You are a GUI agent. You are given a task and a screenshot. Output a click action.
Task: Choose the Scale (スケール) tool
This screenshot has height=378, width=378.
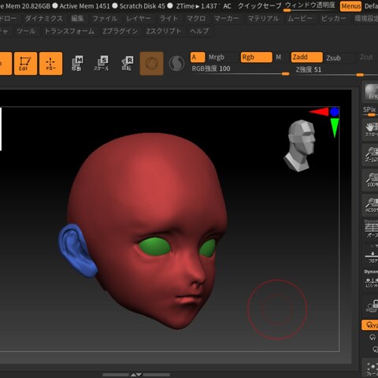tap(102, 64)
